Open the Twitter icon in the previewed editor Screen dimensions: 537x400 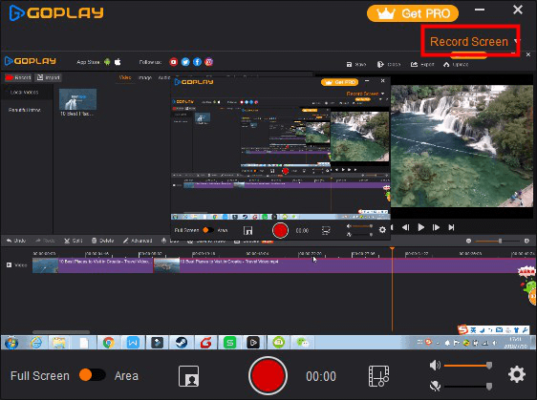185,62
